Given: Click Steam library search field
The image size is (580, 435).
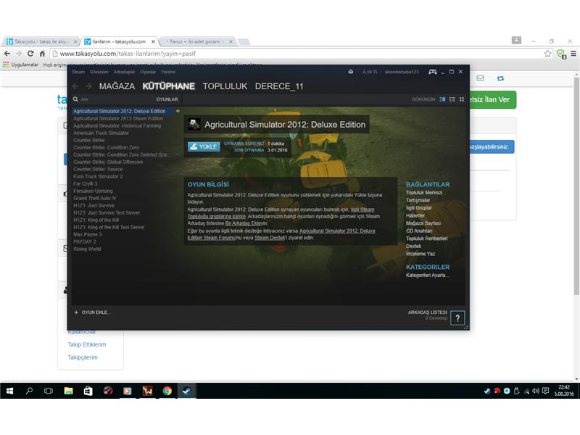Looking at the screenshot, I should [x=115, y=99].
